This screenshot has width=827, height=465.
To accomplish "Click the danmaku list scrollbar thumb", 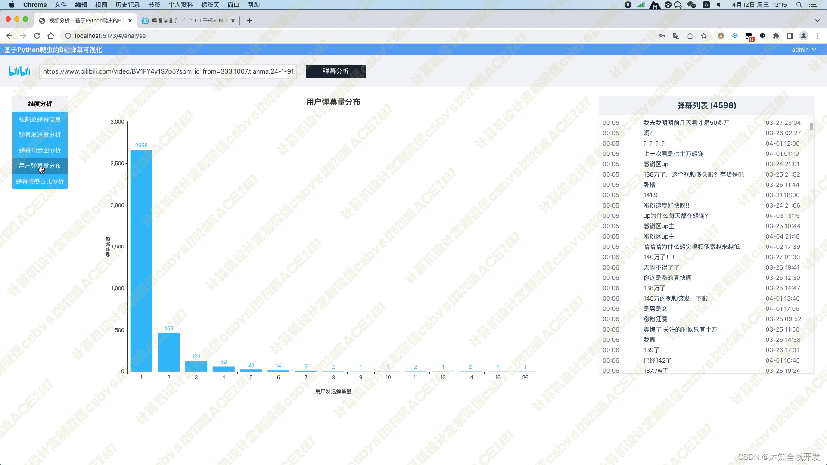I will click(811, 127).
